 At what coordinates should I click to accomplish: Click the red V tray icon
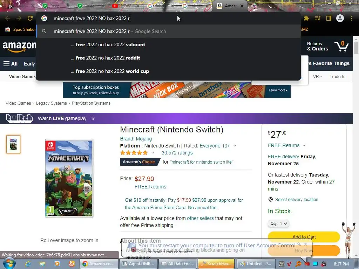[x=289, y=264]
